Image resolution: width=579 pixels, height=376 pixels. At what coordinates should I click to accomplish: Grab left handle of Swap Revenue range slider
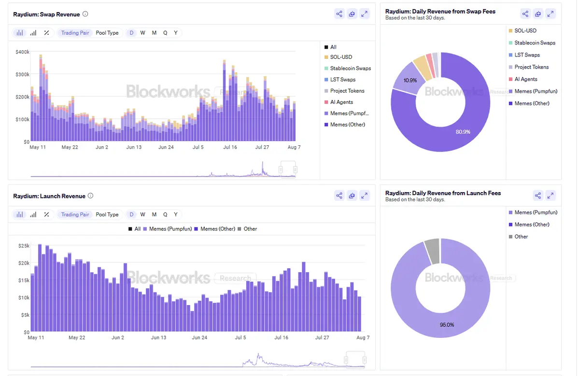281,169
